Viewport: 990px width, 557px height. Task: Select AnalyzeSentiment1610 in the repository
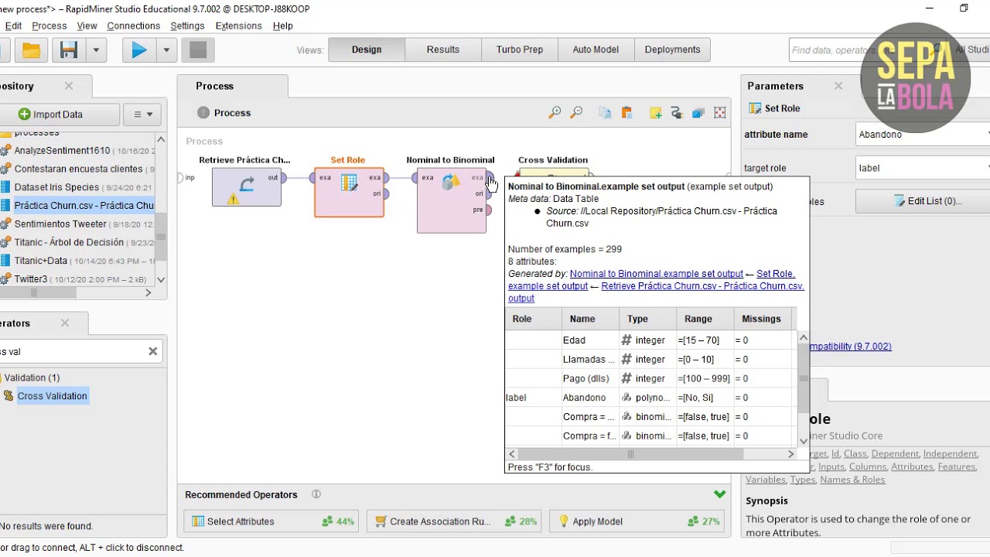(62, 151)
